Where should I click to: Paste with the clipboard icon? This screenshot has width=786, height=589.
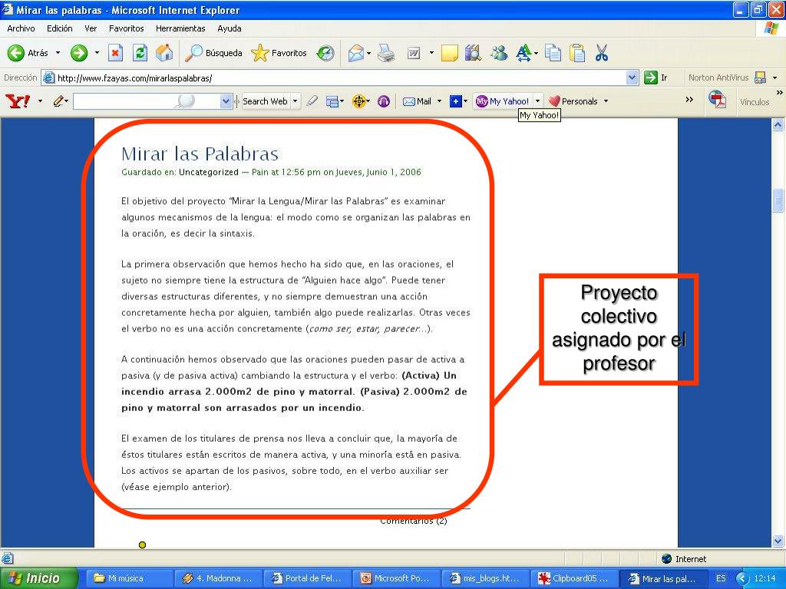(x=577, y=53)
